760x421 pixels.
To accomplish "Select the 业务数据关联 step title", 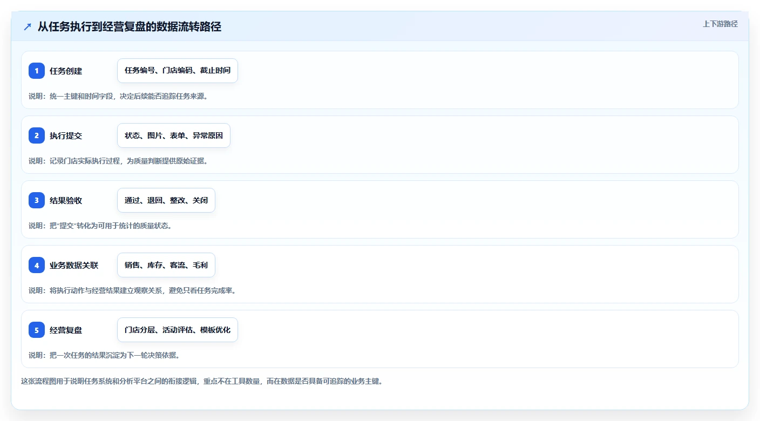I will [74, 265].
